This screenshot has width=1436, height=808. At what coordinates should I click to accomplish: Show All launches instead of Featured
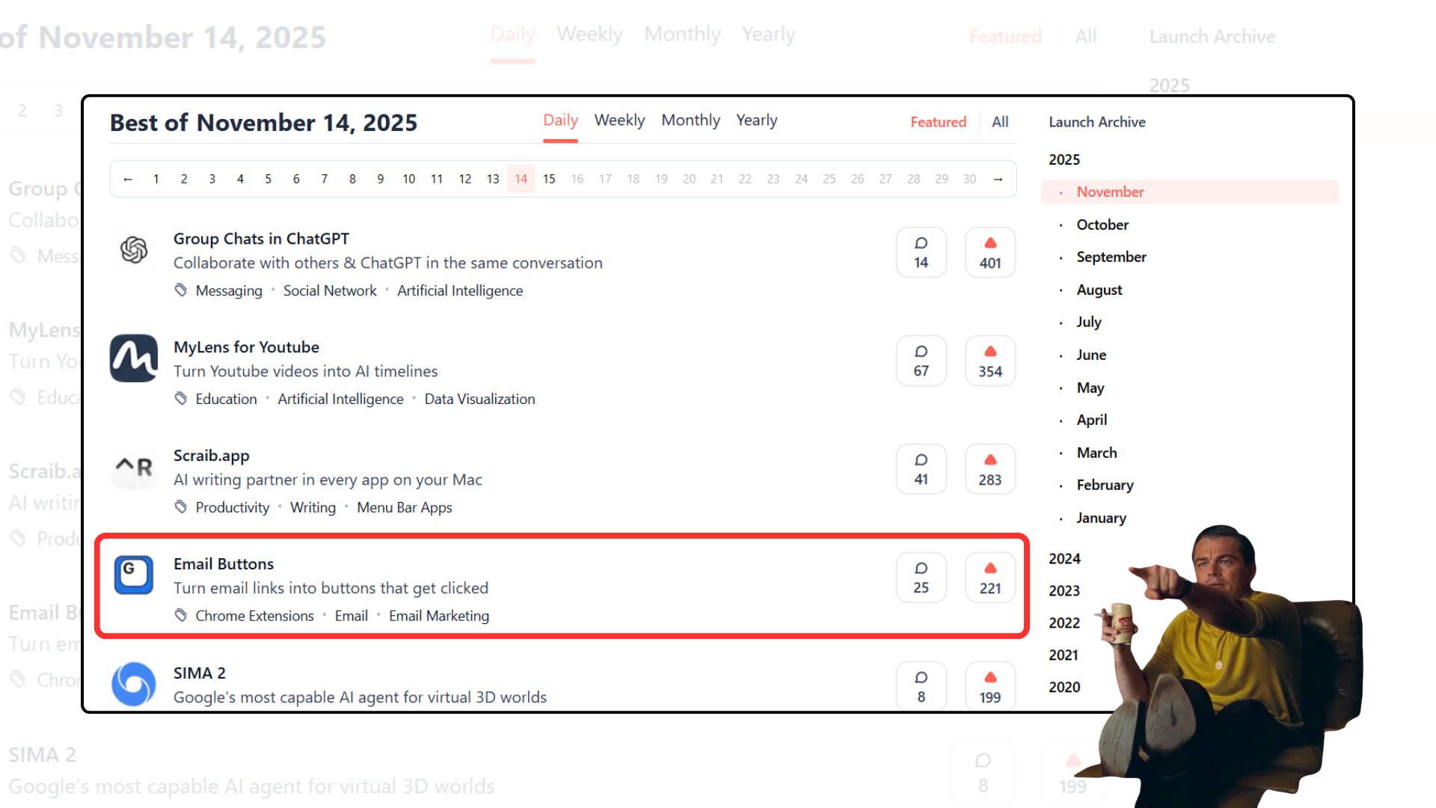tap(1000, 122)
